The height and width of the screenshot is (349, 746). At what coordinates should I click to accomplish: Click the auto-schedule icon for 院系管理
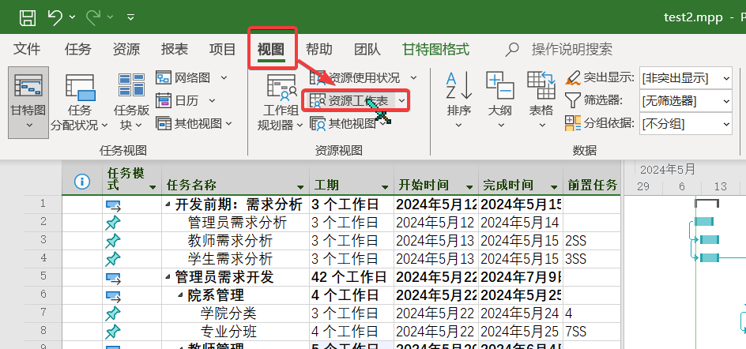[x=113, y=296]
